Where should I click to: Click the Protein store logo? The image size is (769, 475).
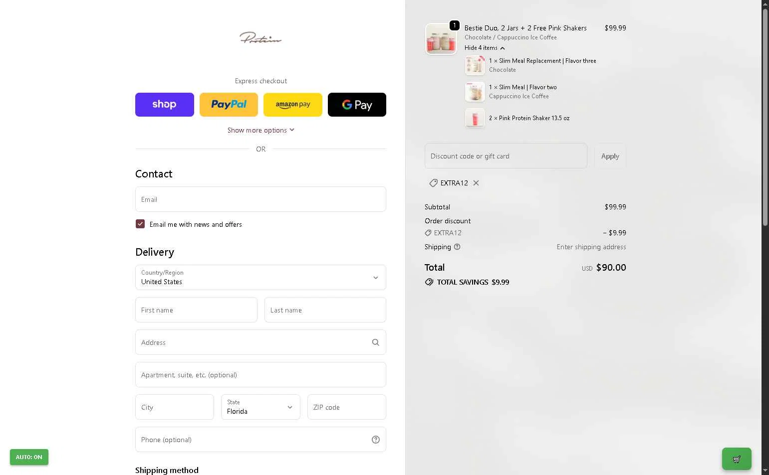(x=260, y=38)
